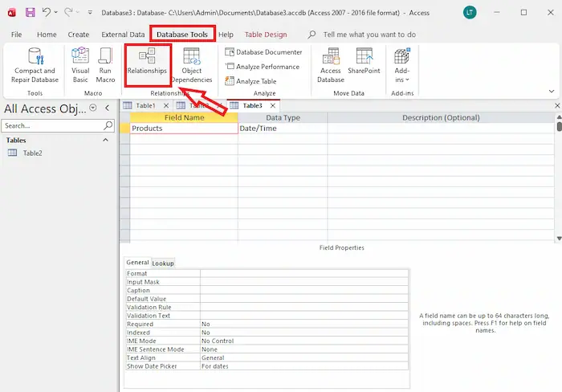This screenshot has height=392, width=562.
Task: Click the navigation pane Search box
Action: coord(53,126)
